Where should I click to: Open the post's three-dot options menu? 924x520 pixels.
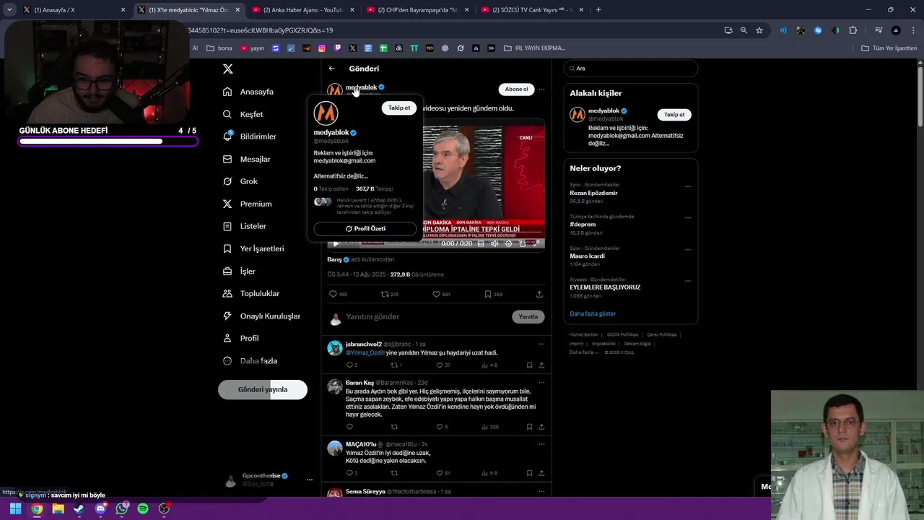click(541, 90)
